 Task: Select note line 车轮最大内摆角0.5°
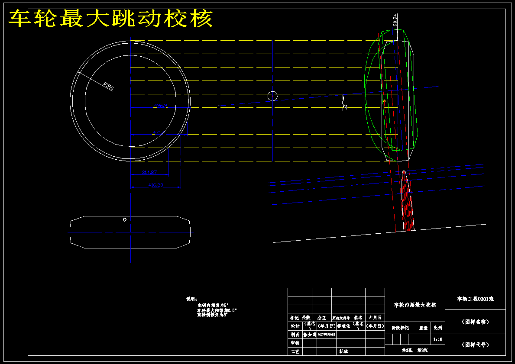pyautogui.click(x=217, y=310)
